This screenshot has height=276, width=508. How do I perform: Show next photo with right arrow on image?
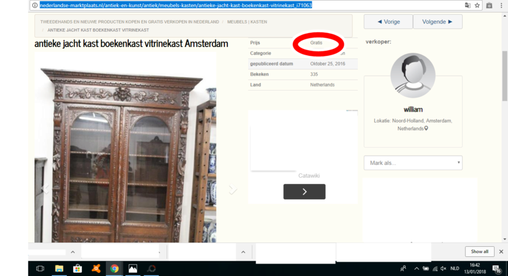click(x=232, y=190)
